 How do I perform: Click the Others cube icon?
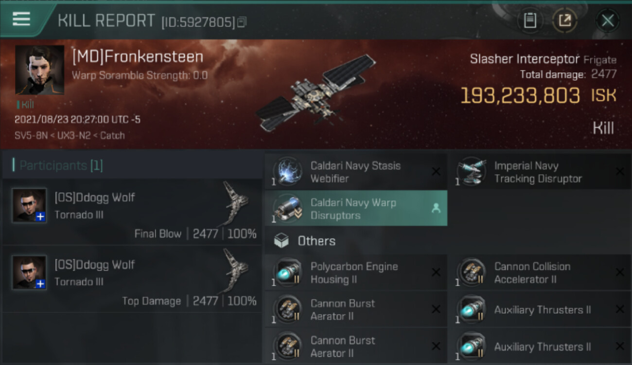click(x=281, y=241)
